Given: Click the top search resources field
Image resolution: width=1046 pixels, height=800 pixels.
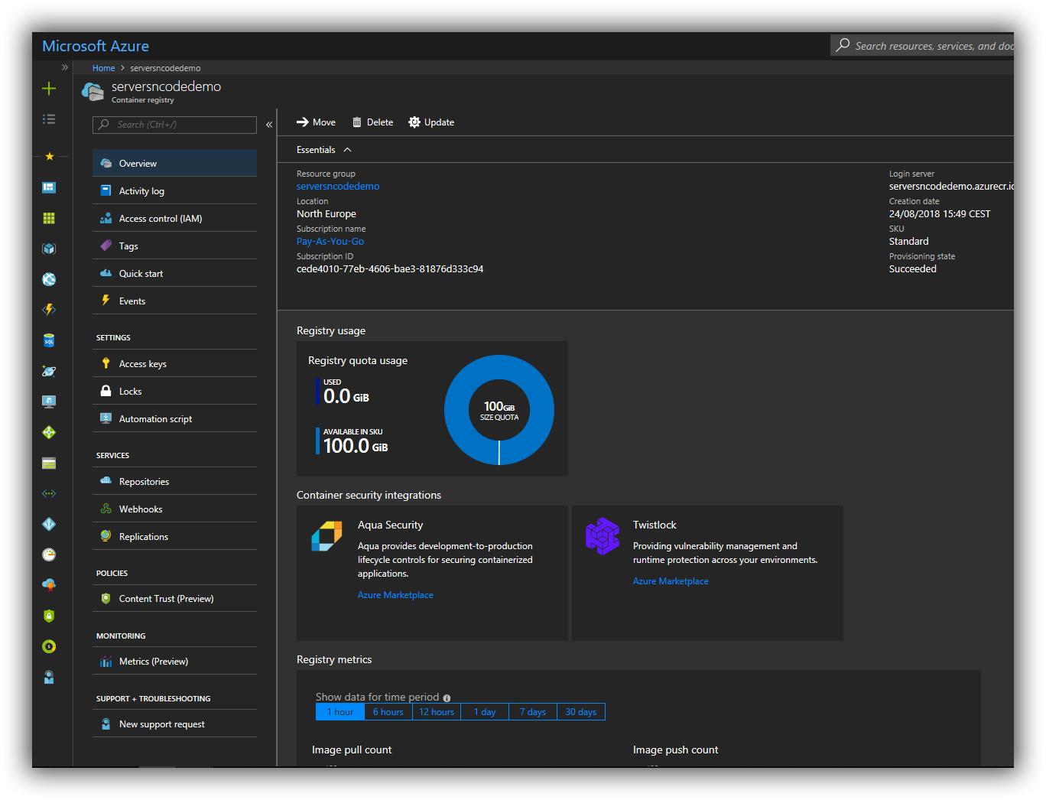Looking at the screenshot, I should coord(922,46).
